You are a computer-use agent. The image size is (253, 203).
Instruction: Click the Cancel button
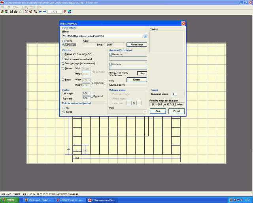(177, 111)
